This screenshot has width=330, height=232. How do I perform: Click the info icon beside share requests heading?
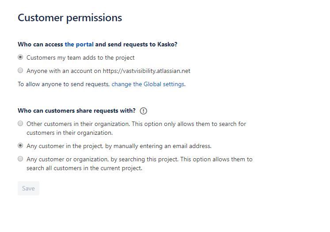143,111
